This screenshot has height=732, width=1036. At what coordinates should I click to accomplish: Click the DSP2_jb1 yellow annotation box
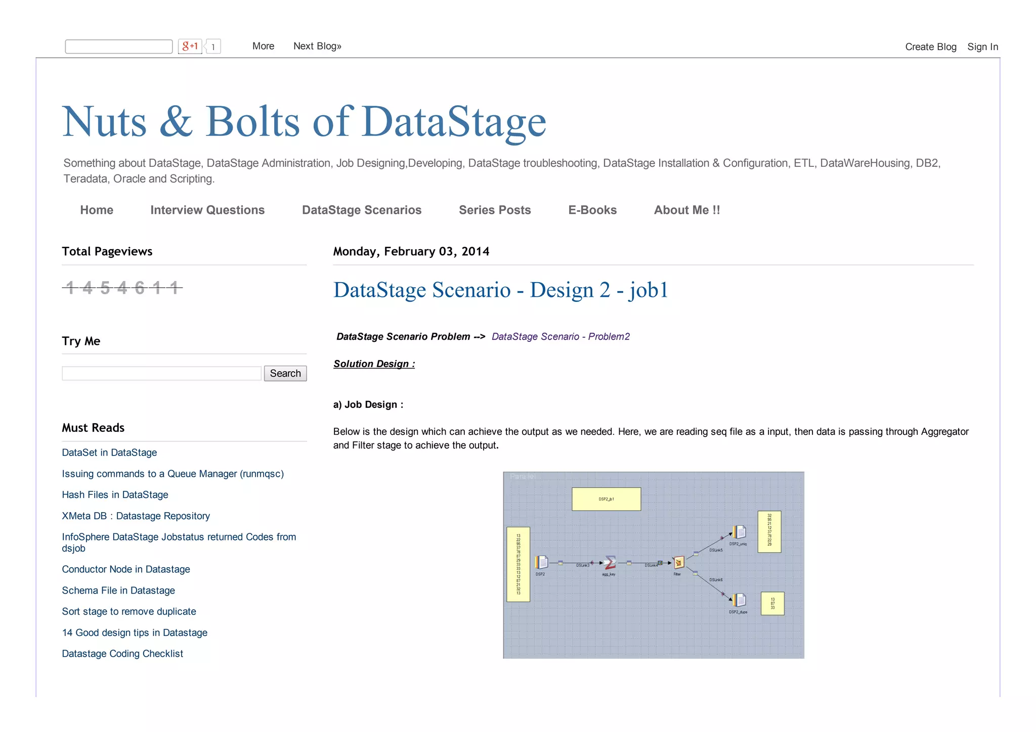(606, 499)
